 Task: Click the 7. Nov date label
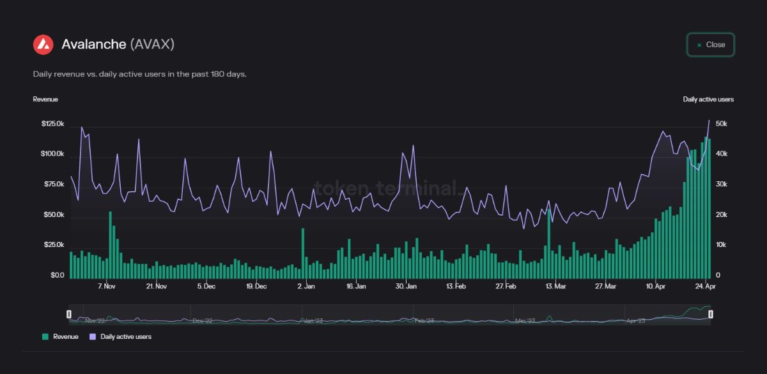pyautogui.click(x=106, y=287)
